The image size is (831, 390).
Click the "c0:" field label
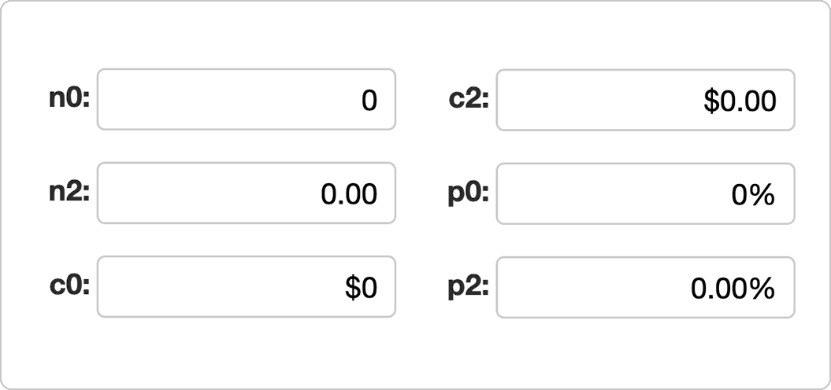tap(69, 287)
